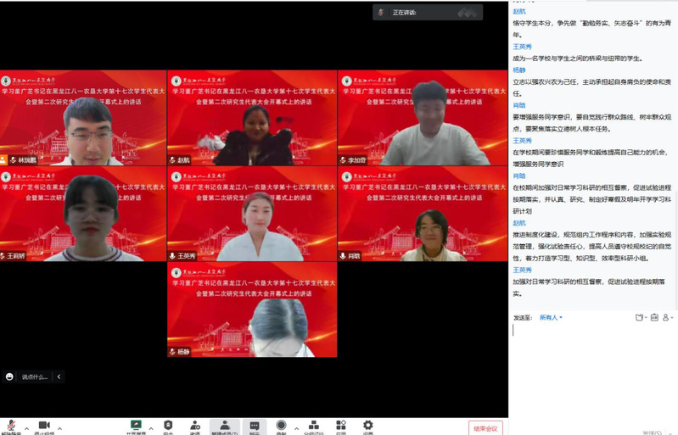
Task: Collapse the quick message bar with chevron
Action: (59, 376)
